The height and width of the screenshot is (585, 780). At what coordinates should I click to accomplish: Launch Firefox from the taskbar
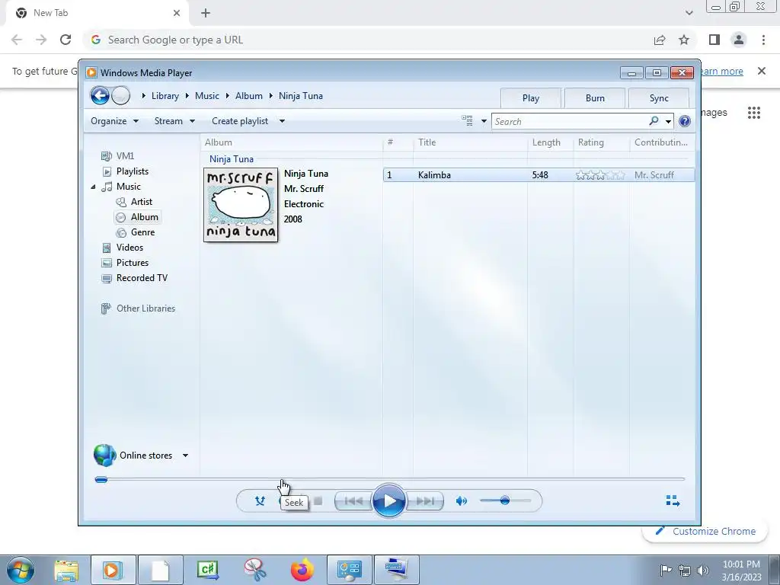[x=302, y=570]
